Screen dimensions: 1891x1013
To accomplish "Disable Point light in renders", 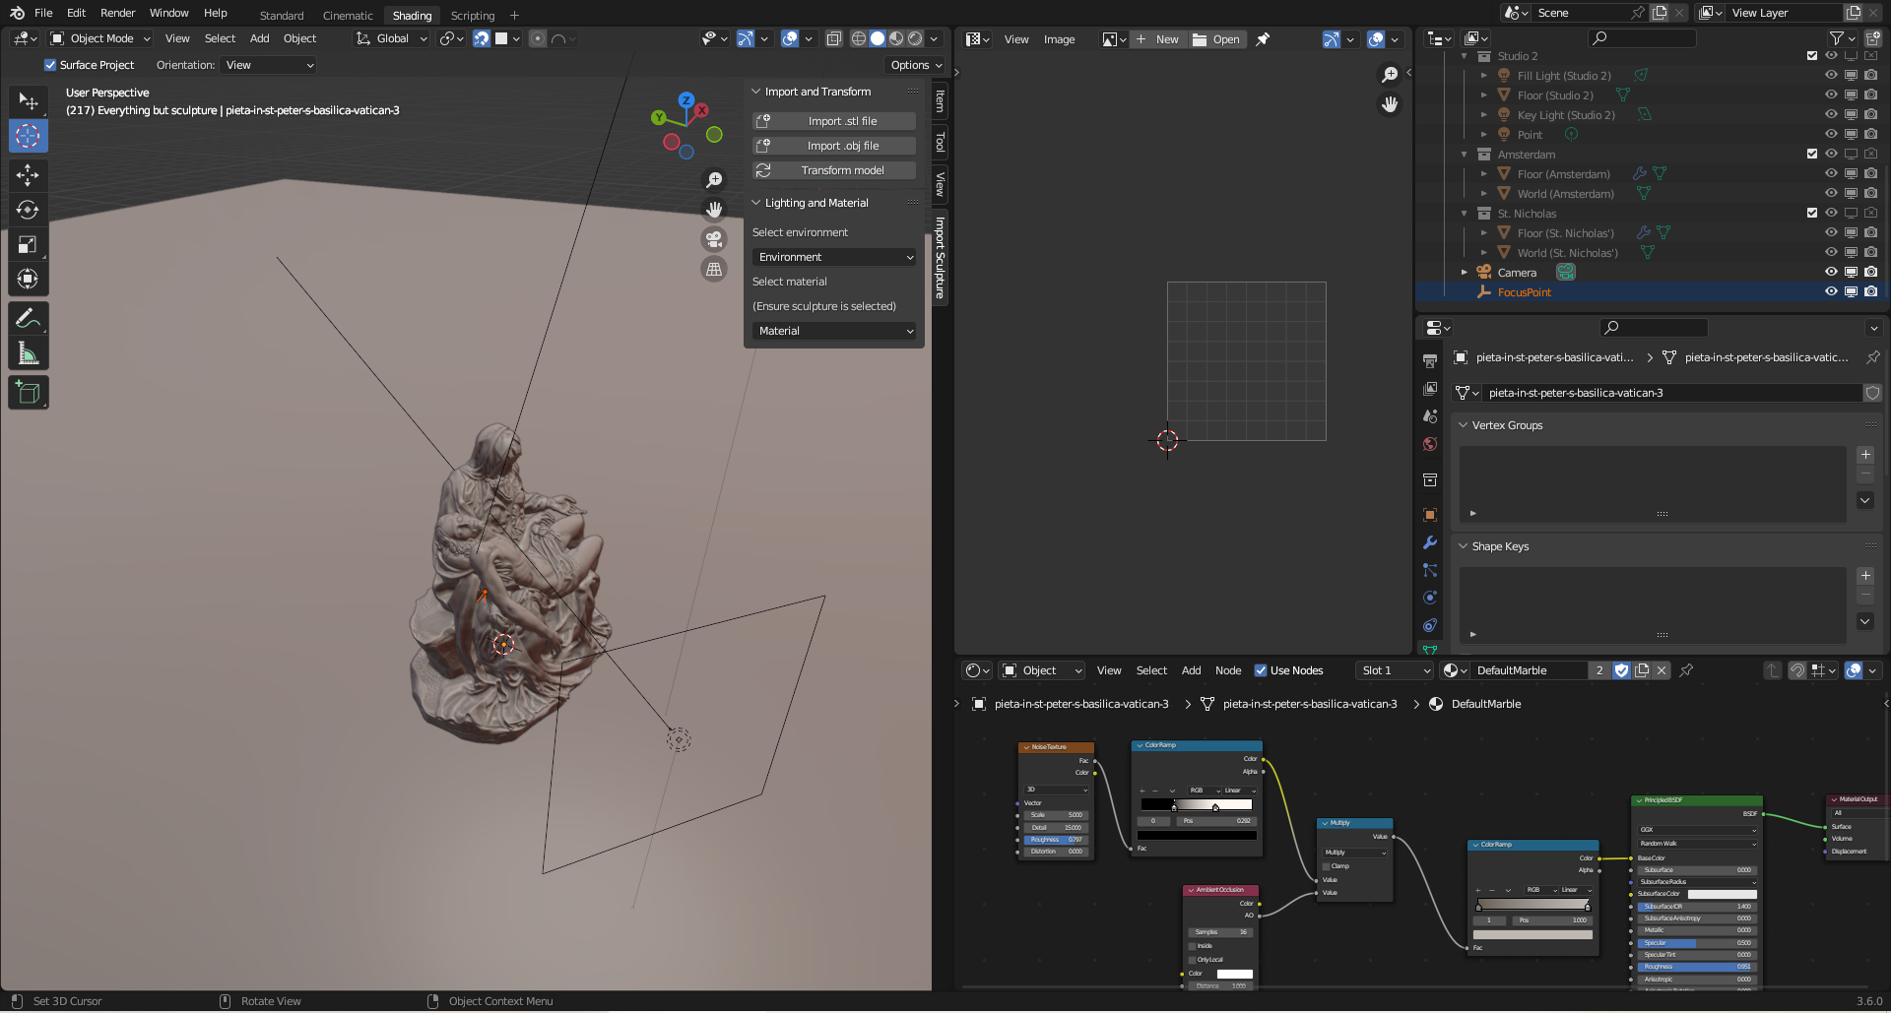I will [x=1870, y=135].
